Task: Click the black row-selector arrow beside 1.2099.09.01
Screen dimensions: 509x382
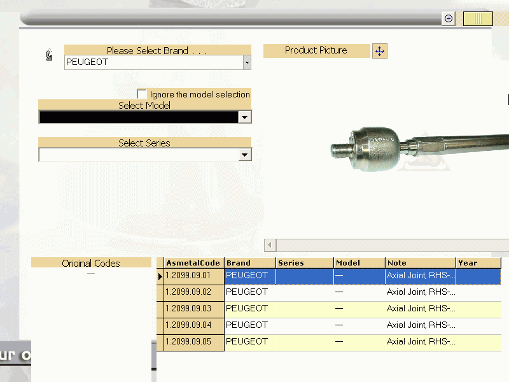Action: pos(160,276)
